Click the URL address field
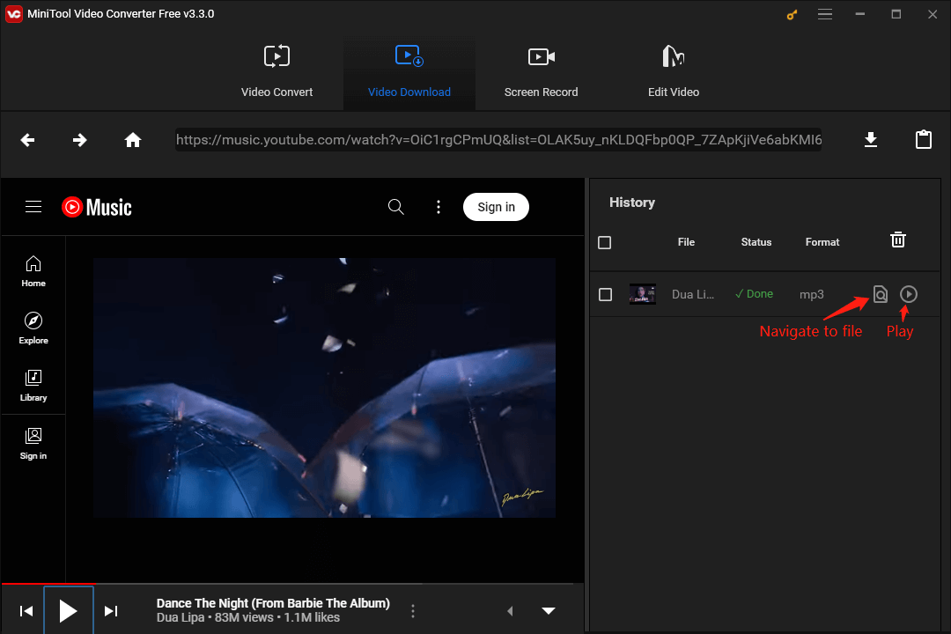This screenshot has height=634, width=951. coord(498,140)
